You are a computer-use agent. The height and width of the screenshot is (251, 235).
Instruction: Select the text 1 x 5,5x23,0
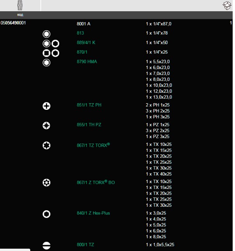tap(158, 62)
